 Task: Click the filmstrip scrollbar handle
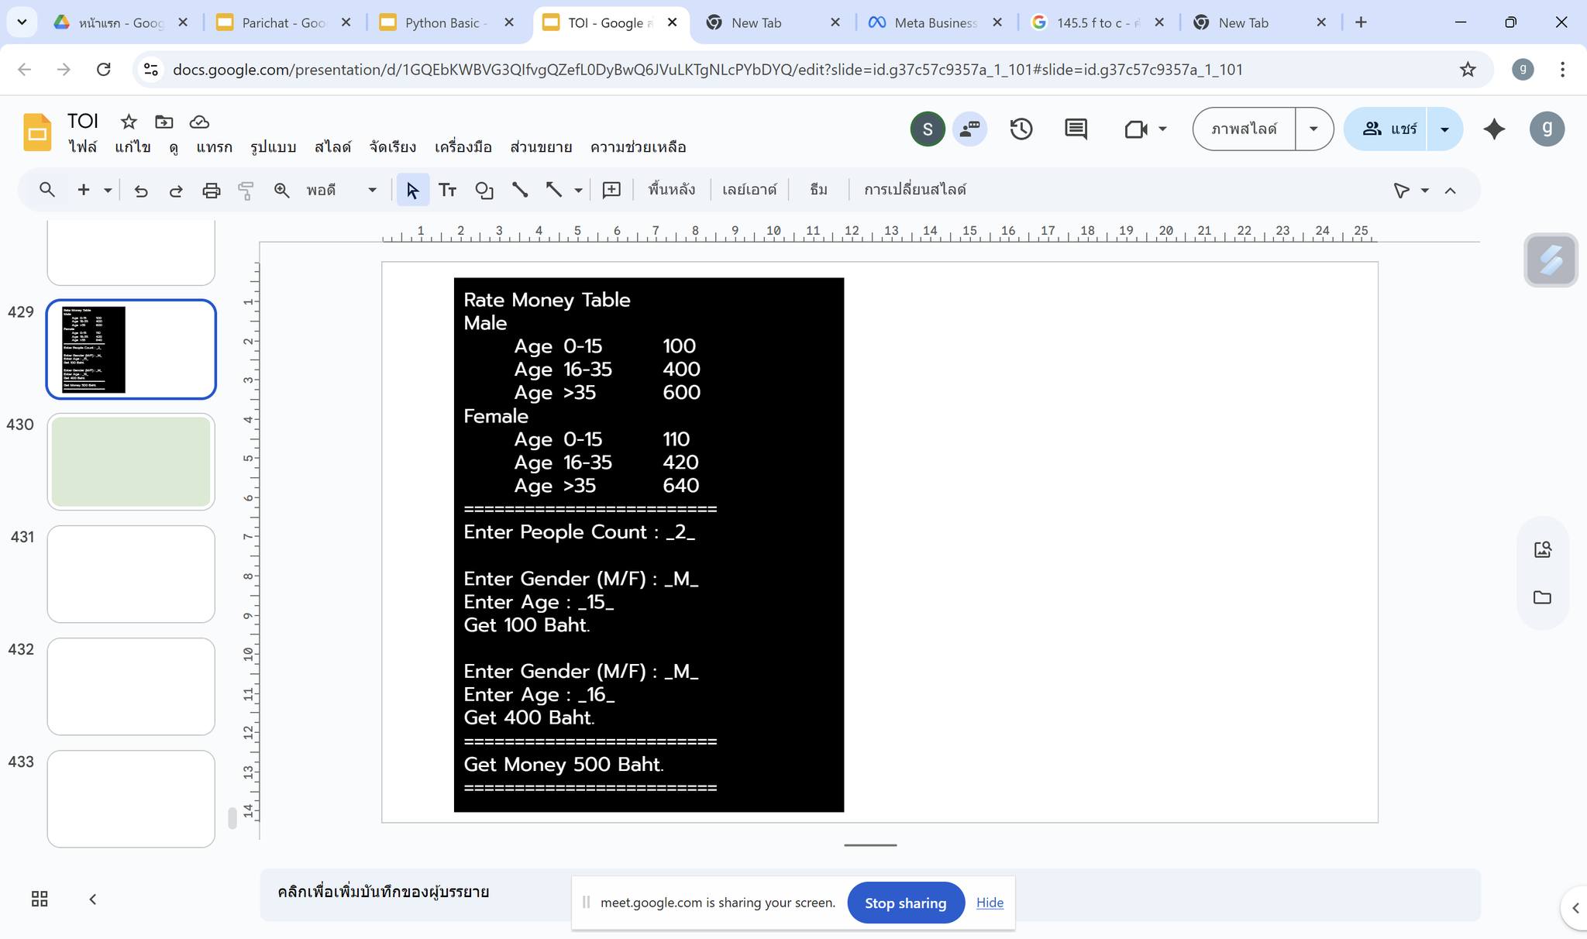232,818
